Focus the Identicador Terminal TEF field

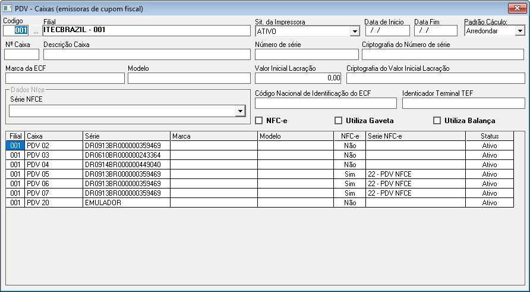[x=463, y=103]
